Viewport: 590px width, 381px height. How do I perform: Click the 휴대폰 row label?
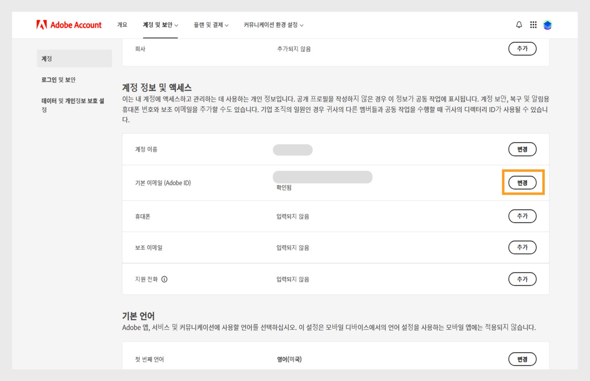point(143,216)
